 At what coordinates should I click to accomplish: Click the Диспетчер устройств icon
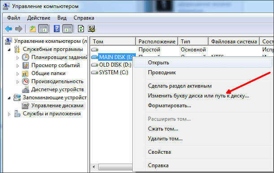pyautogui.click(x=26, y=89)
